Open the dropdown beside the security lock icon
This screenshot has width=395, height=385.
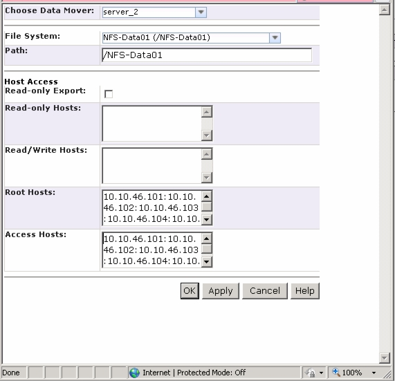[321, 373]
